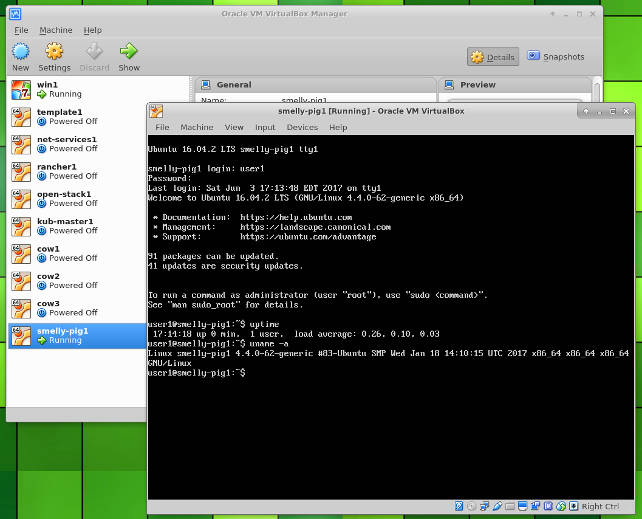Viewport: 642px width, 519px height.
Task: Click the USB devices status icon
Action: 497,506
